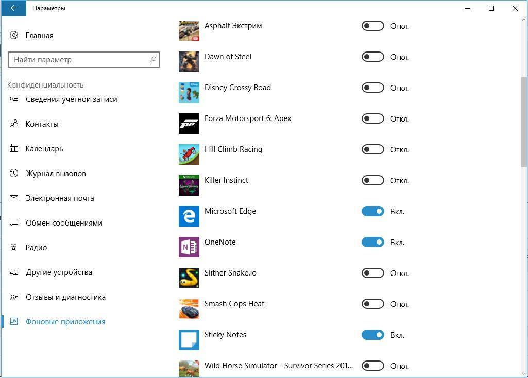Click the OneNote app icon
Screen dimensions: 528x378
click(x=189, y=247)
